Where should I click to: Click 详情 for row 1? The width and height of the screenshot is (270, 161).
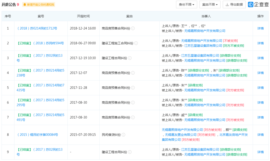[260, 28]
